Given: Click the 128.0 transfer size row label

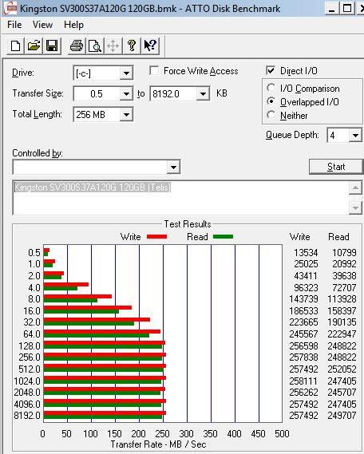Looking at the screenshot, I should pyautogui.click(x=30, y=346).
